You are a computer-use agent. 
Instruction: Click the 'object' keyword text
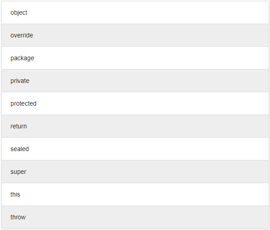[x=19, y=12]
